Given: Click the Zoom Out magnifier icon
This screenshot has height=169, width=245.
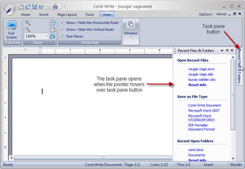Looking at the screenshot, I should (27, 30).
